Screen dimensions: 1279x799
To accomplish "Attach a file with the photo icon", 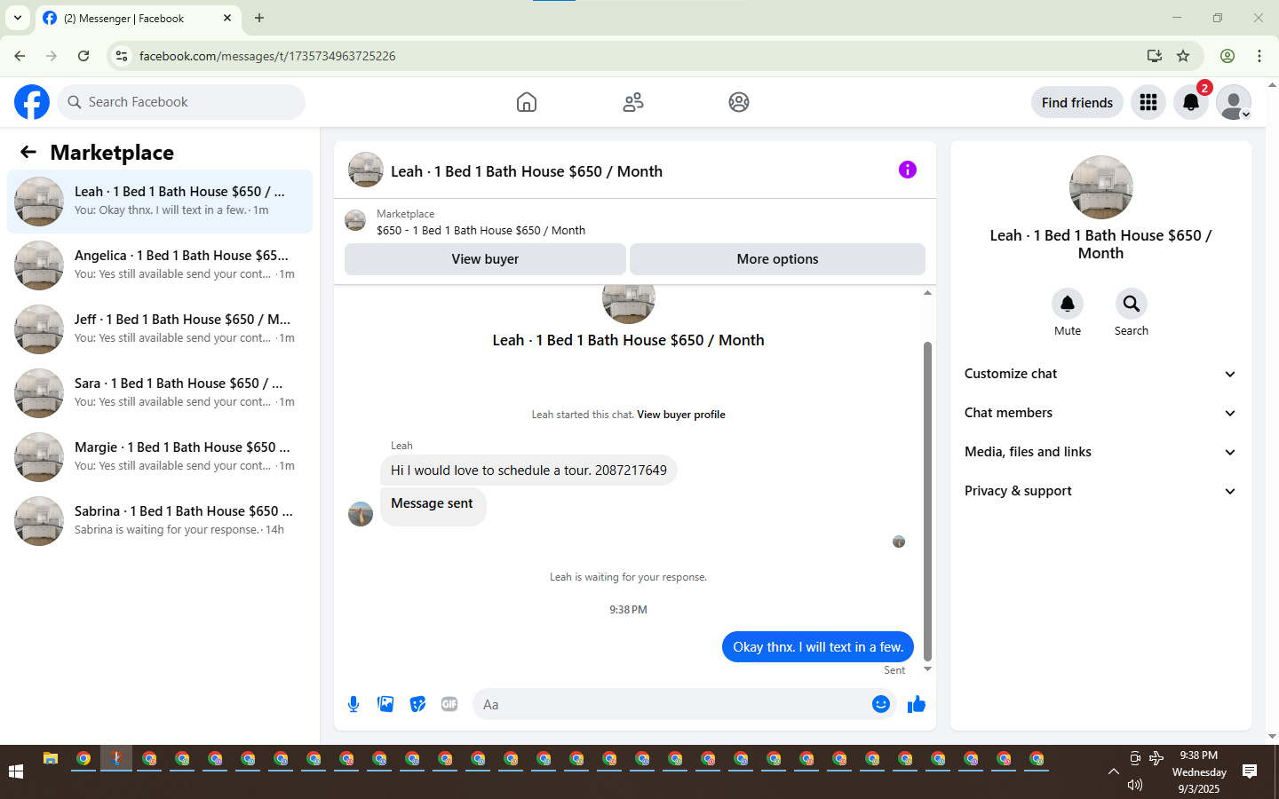I will pyautogui.click(x=385, y=704).
